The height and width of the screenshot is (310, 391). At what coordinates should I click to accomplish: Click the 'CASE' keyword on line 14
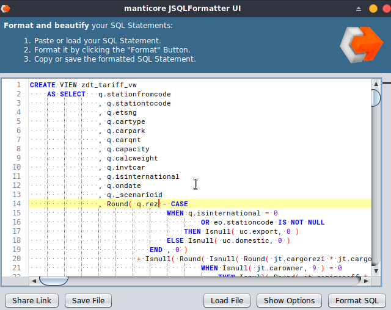pyautogui.click(x=180, y=204)
